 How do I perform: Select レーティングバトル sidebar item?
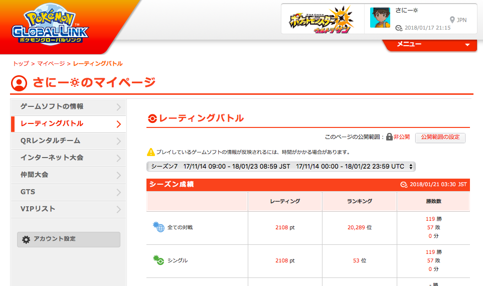click(68, 124)
